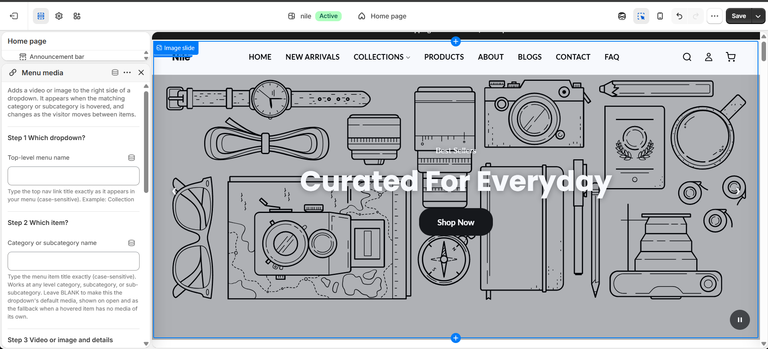Connect dynamic source for Category or subcategory name
Image resolution: width=768 pixels, height=349 pixels.
132,243
